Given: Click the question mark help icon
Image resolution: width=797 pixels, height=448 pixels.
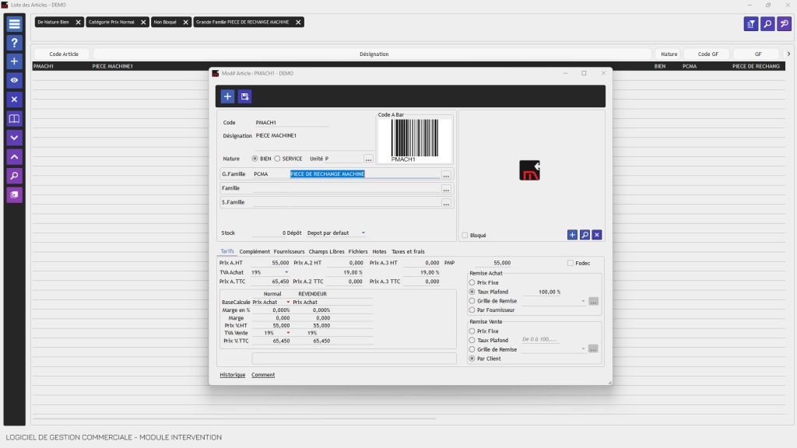Looking at the screenshot, I should [14, 43].
